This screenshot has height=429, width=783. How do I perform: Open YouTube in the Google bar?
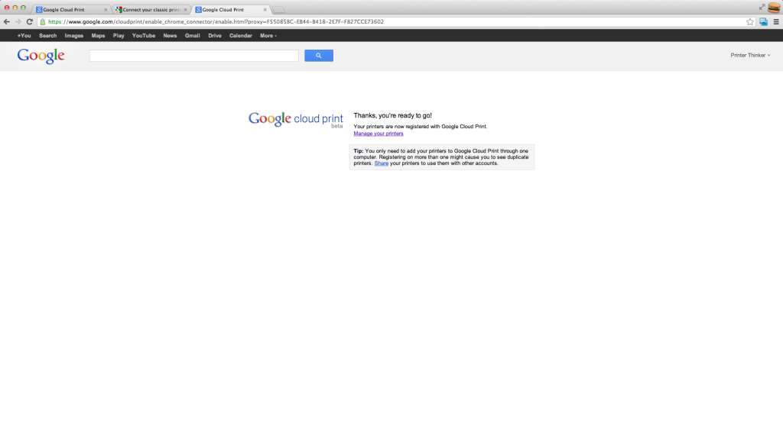144,36
